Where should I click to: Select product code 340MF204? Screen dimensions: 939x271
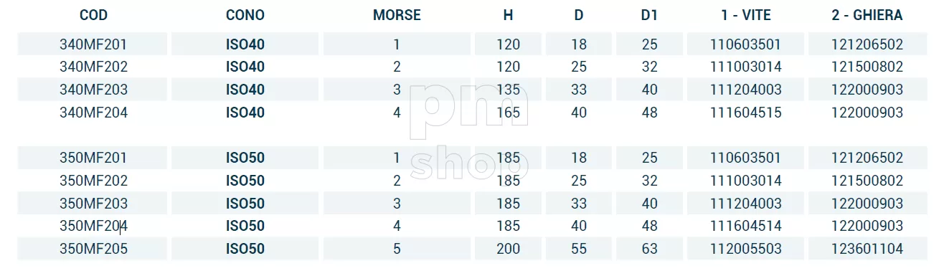coord(93,113)
